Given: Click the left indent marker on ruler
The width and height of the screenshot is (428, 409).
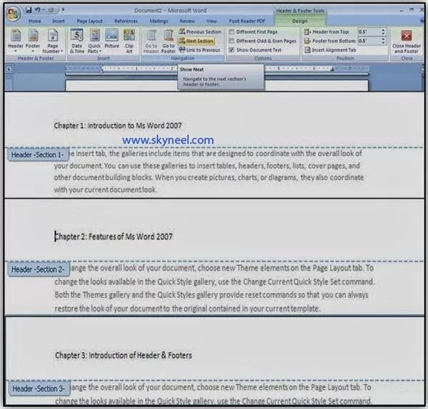Looking at the screenshot, I should click(x=101, y=69).
